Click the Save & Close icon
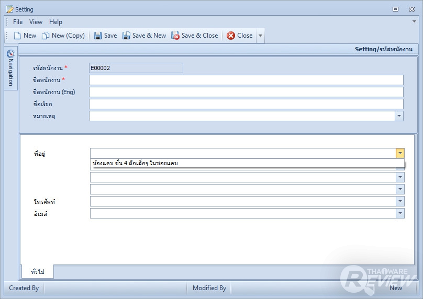423x299 pixels. click(x=175, y=36)
